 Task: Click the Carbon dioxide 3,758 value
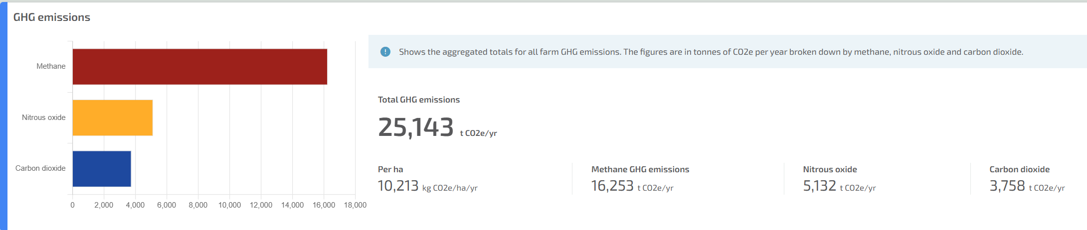(x=1007, y=186)
